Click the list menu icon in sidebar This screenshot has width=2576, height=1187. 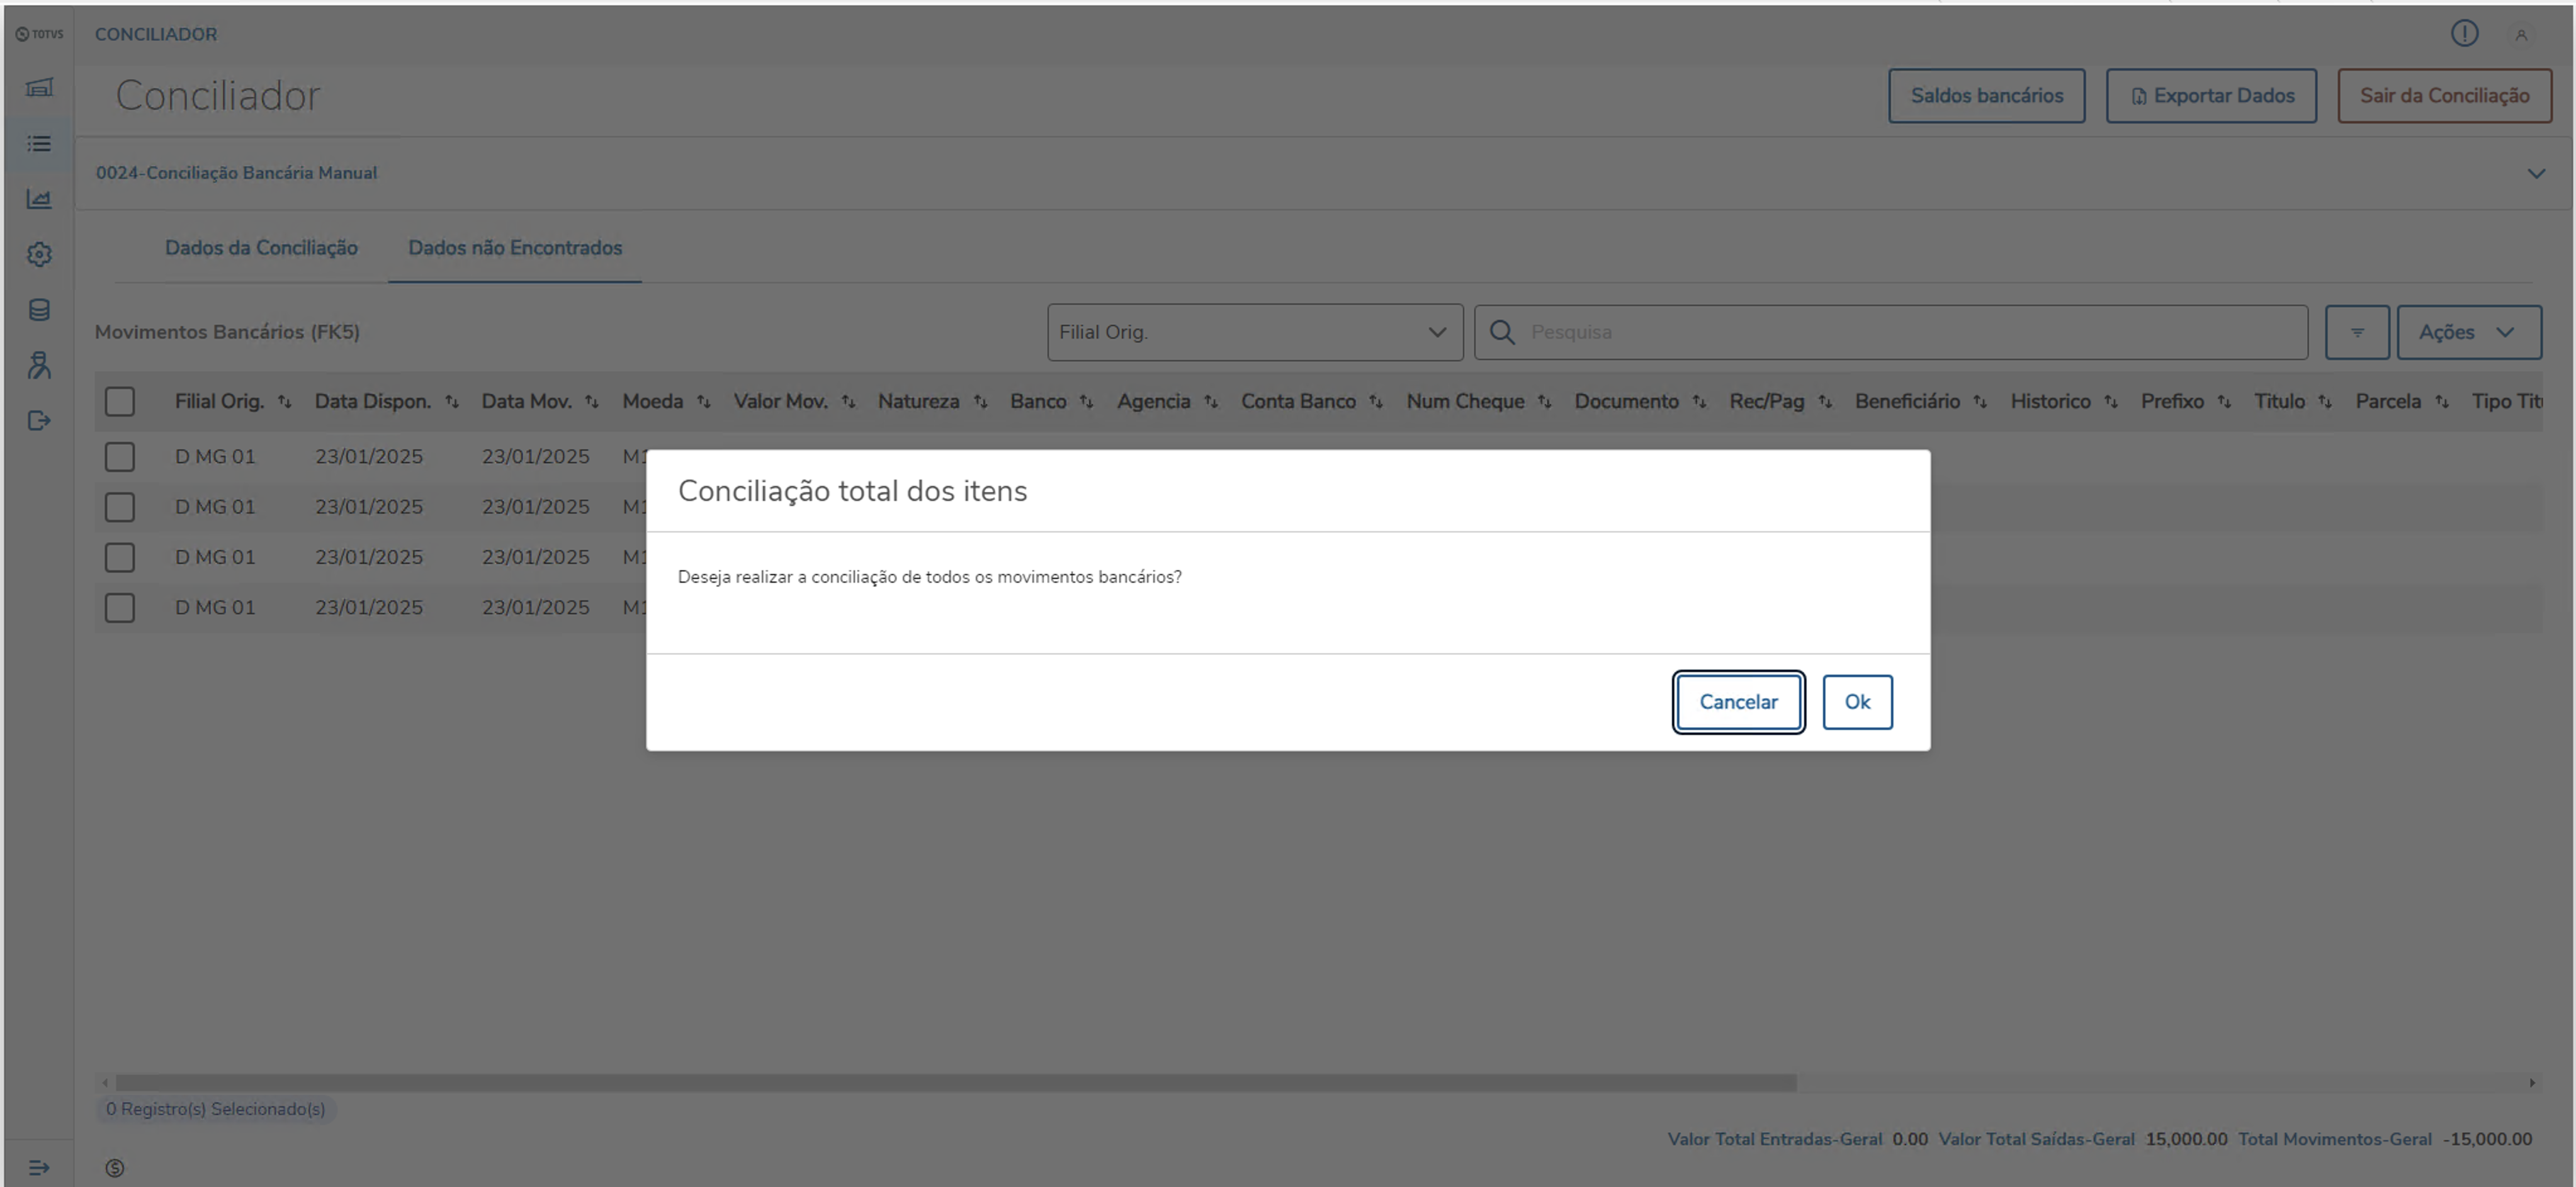[x=39, y=144]
